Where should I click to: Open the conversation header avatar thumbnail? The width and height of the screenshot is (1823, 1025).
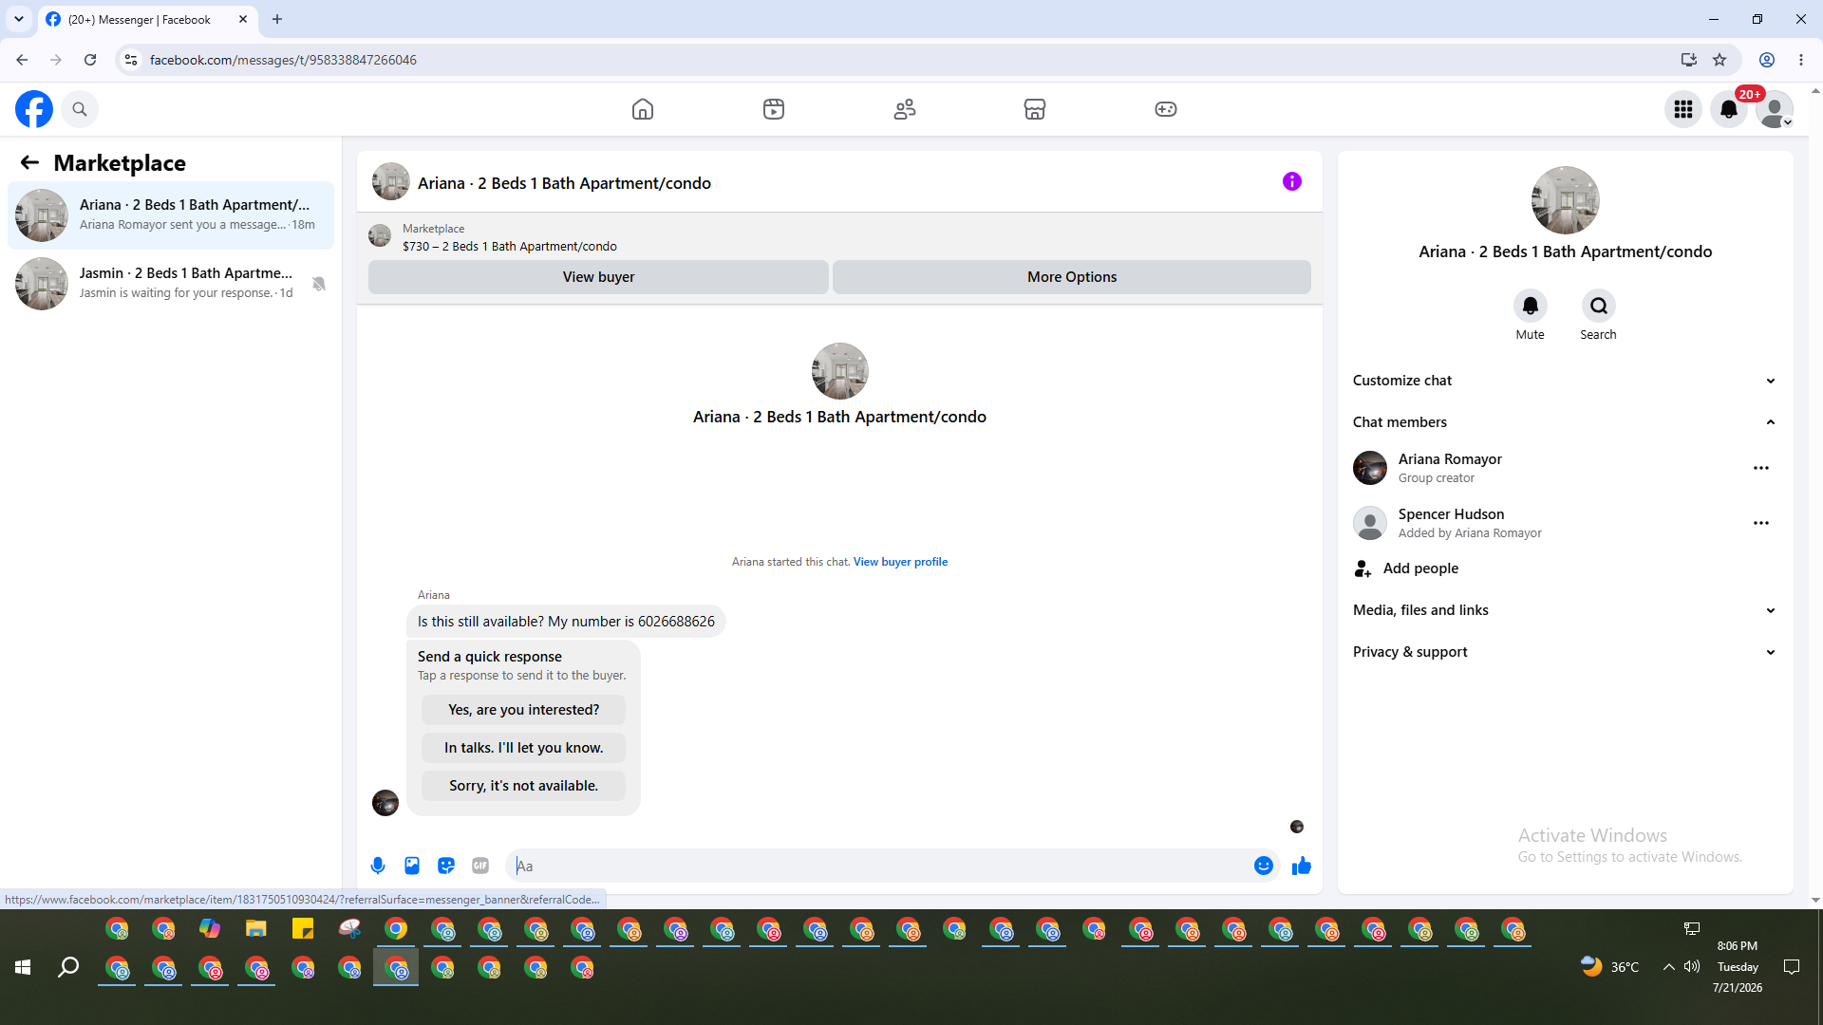(x=390, y=182)
